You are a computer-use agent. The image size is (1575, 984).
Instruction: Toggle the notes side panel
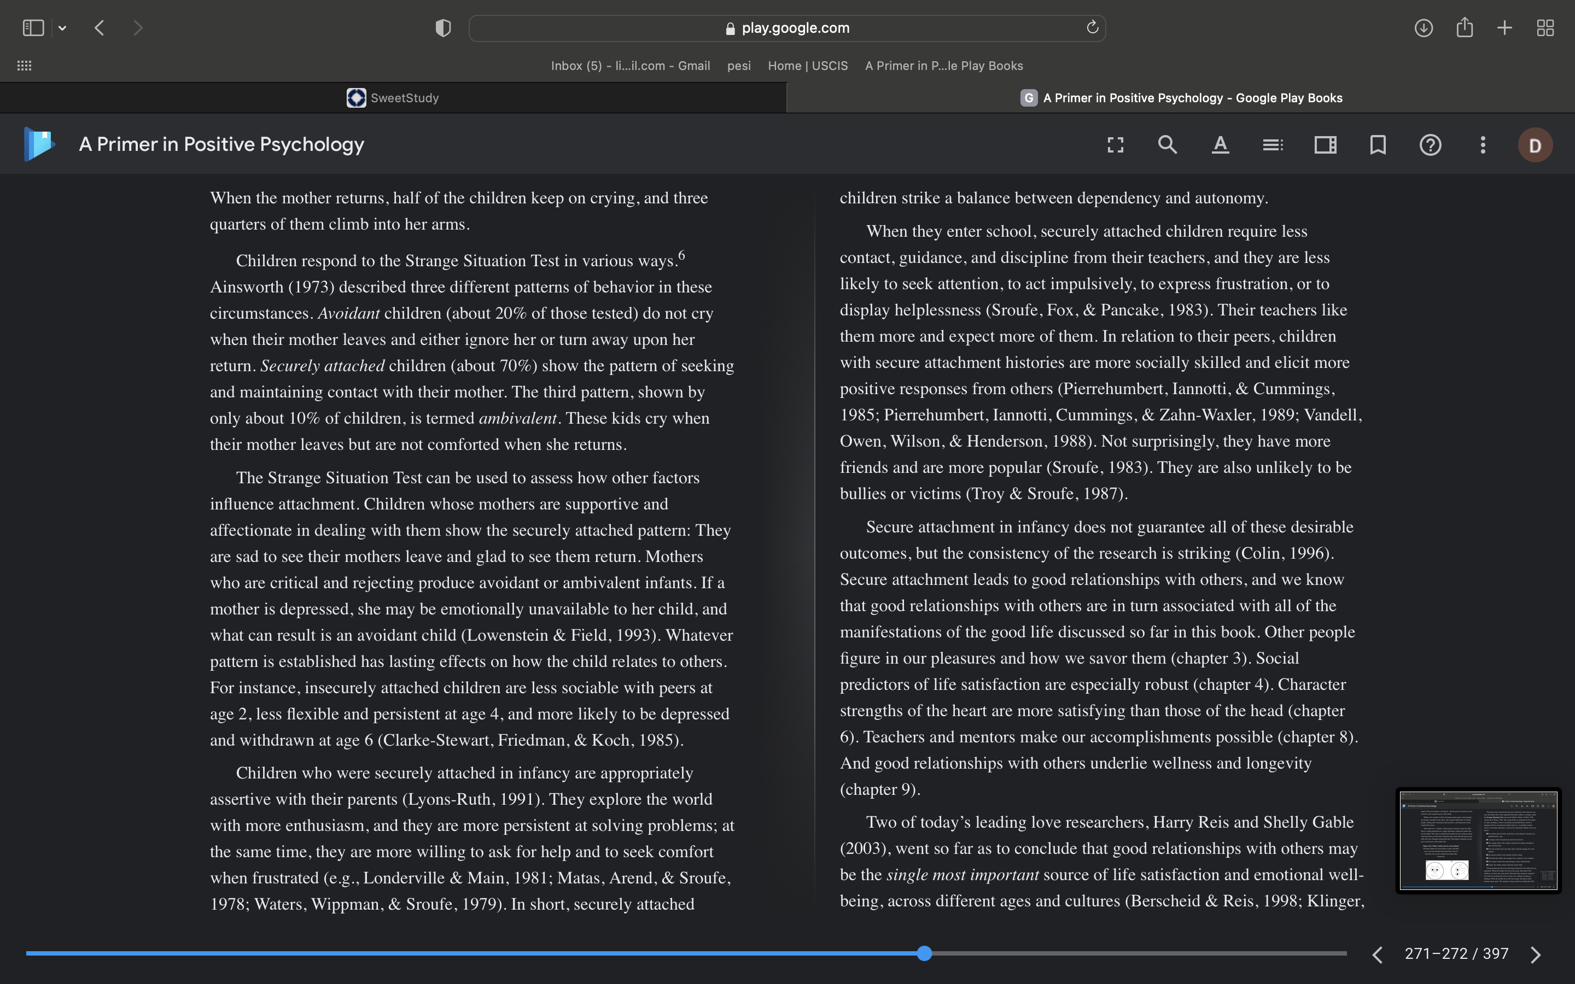click(1325, 144)
